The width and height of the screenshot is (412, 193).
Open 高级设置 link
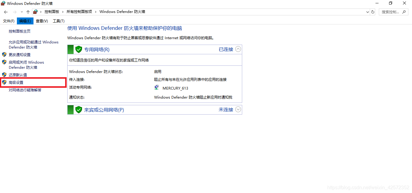[16, 82]
